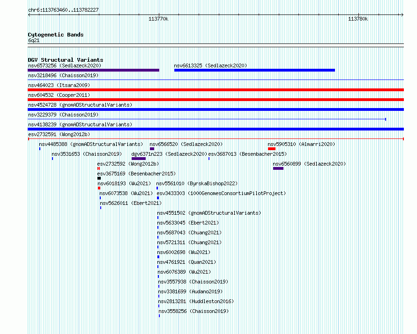
Task: Click nsv5626011 (Ebert2021) label
Action: coord(131,203)
